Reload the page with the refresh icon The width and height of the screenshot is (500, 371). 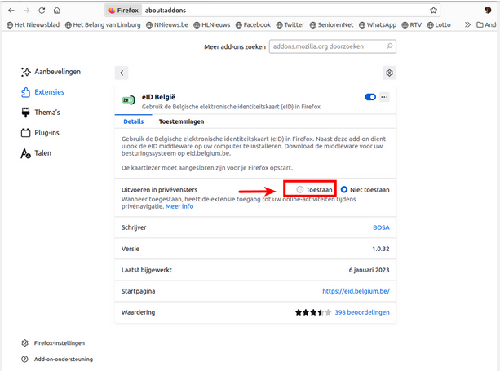coord(42,11)
